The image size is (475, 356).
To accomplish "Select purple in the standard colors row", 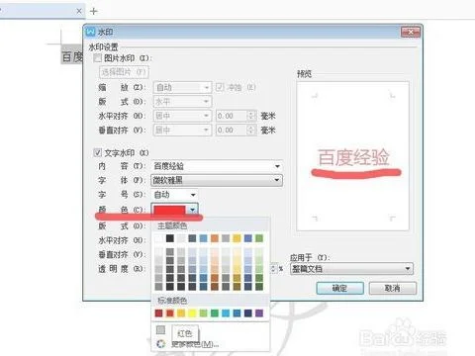I will pos(259,312).
